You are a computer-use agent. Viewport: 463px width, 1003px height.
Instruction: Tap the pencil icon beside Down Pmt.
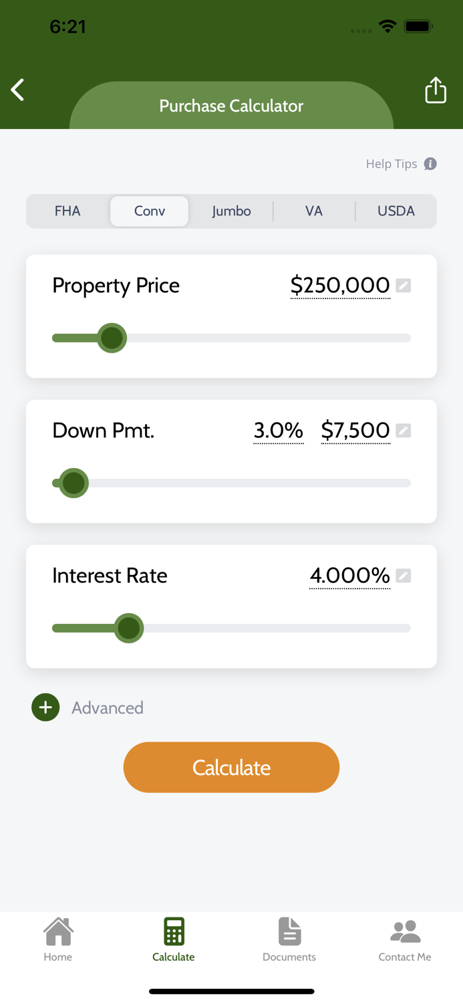[404, 431]
